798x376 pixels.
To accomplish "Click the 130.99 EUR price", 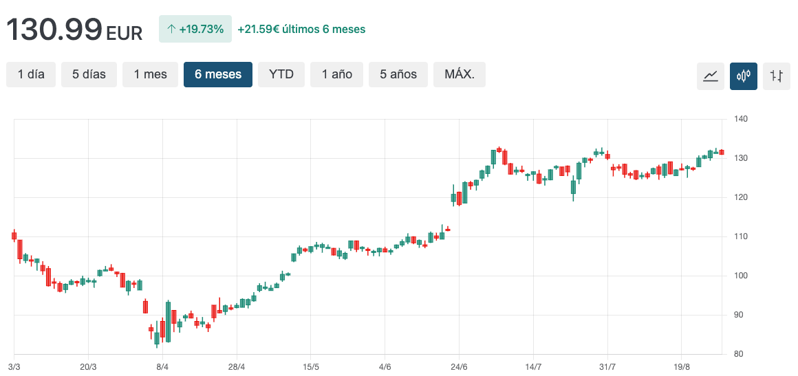I will click(74, 30).
